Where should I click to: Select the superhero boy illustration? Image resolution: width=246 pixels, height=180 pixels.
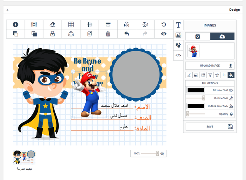(x=42, y=93)
